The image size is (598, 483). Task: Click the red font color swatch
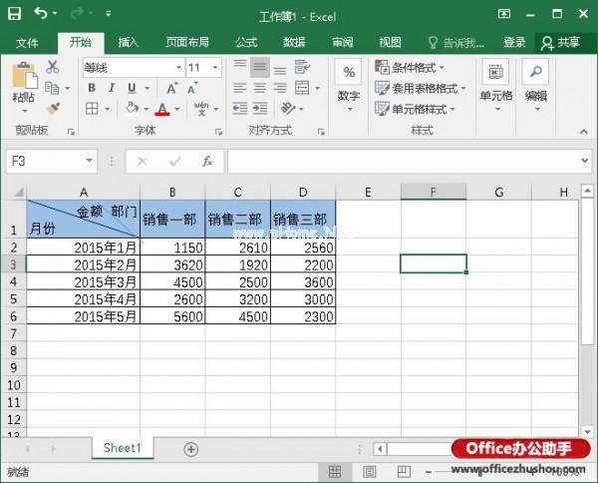tap(161, 109)
